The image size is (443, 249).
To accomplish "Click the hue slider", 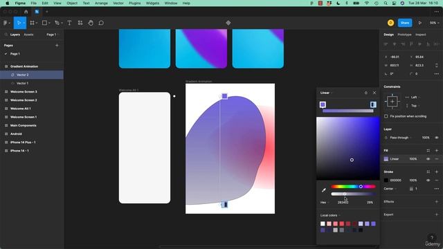I will point(353,187).
